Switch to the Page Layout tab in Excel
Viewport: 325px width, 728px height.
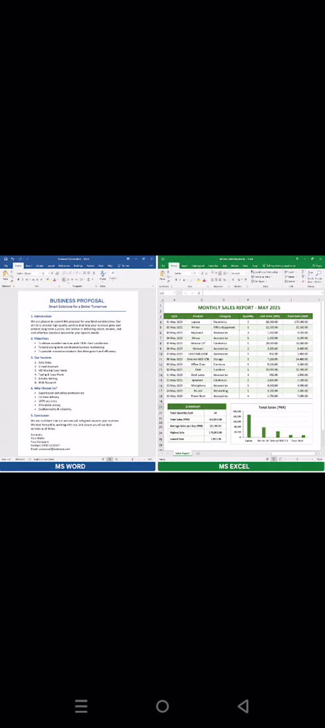[x=199, y=266]
